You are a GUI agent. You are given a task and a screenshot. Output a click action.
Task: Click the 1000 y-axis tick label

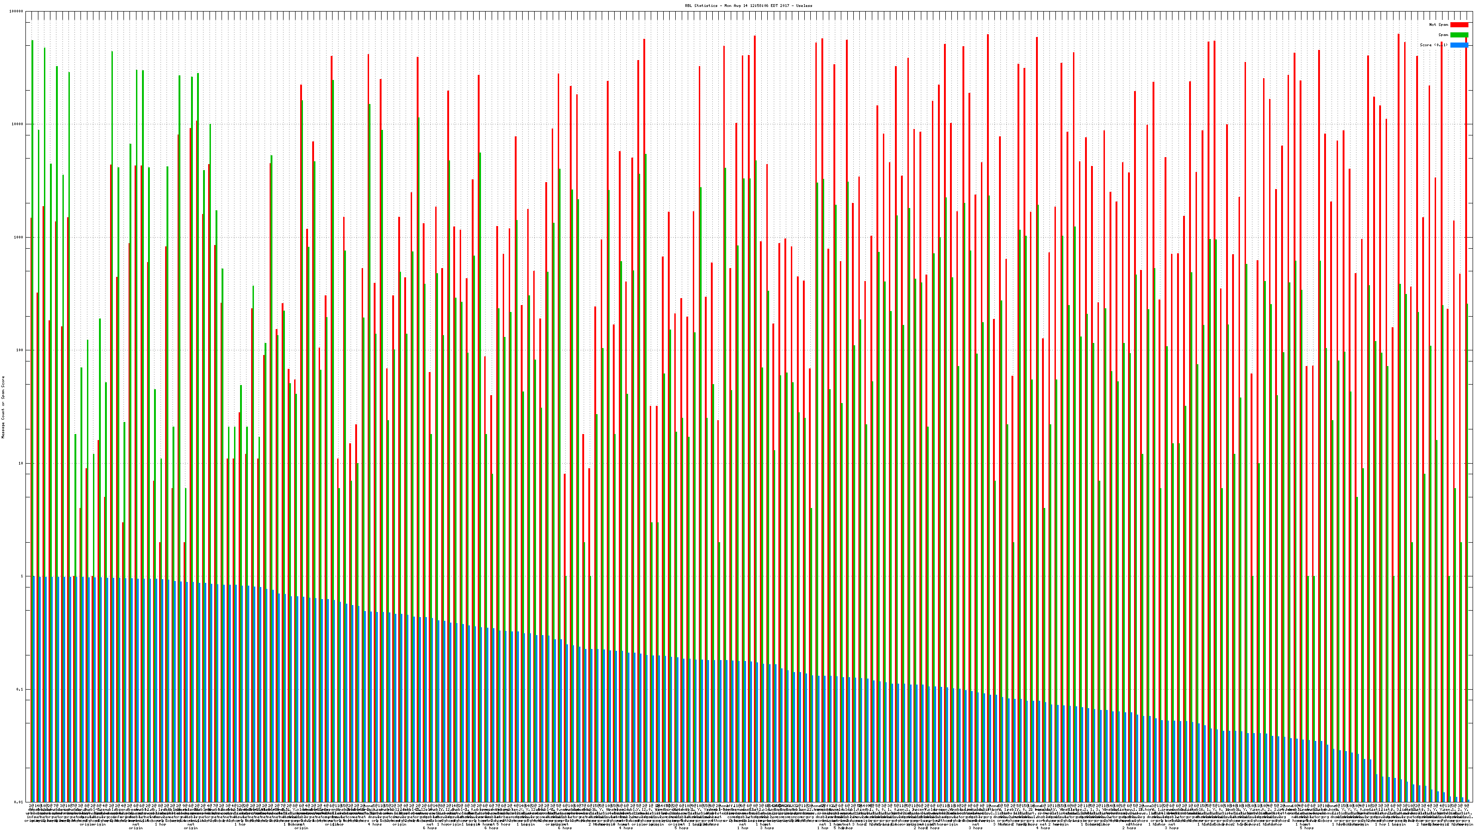(x=19, y=237)
